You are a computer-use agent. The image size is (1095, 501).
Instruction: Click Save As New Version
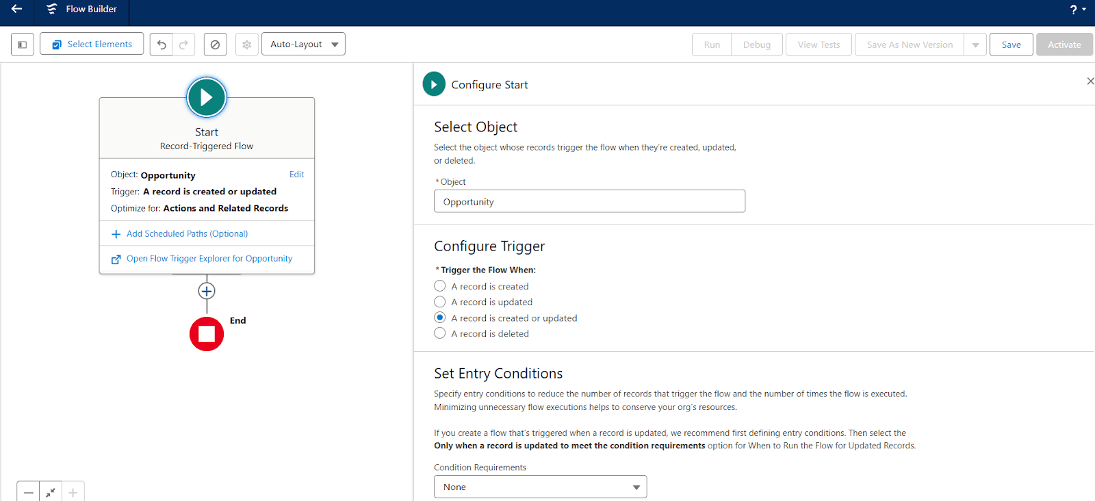point(910,44)
